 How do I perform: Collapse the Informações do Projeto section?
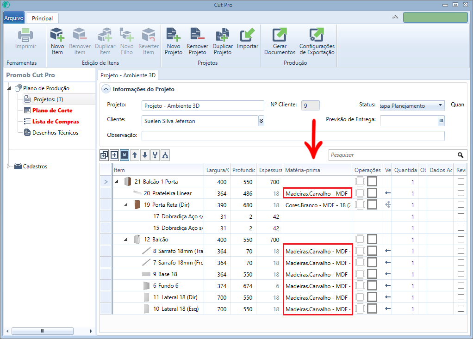pyautogui.click(x=106, y=89)
